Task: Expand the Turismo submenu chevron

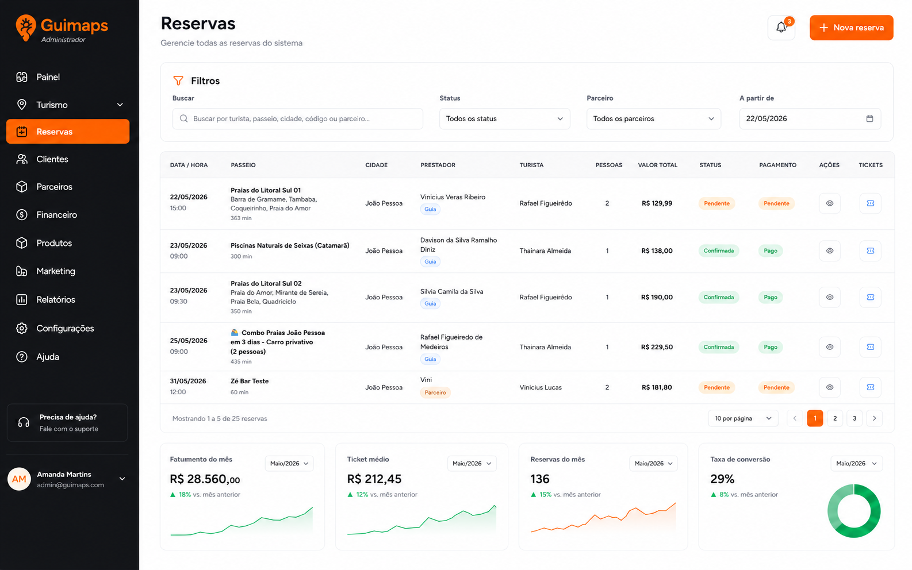Action: 120,105
